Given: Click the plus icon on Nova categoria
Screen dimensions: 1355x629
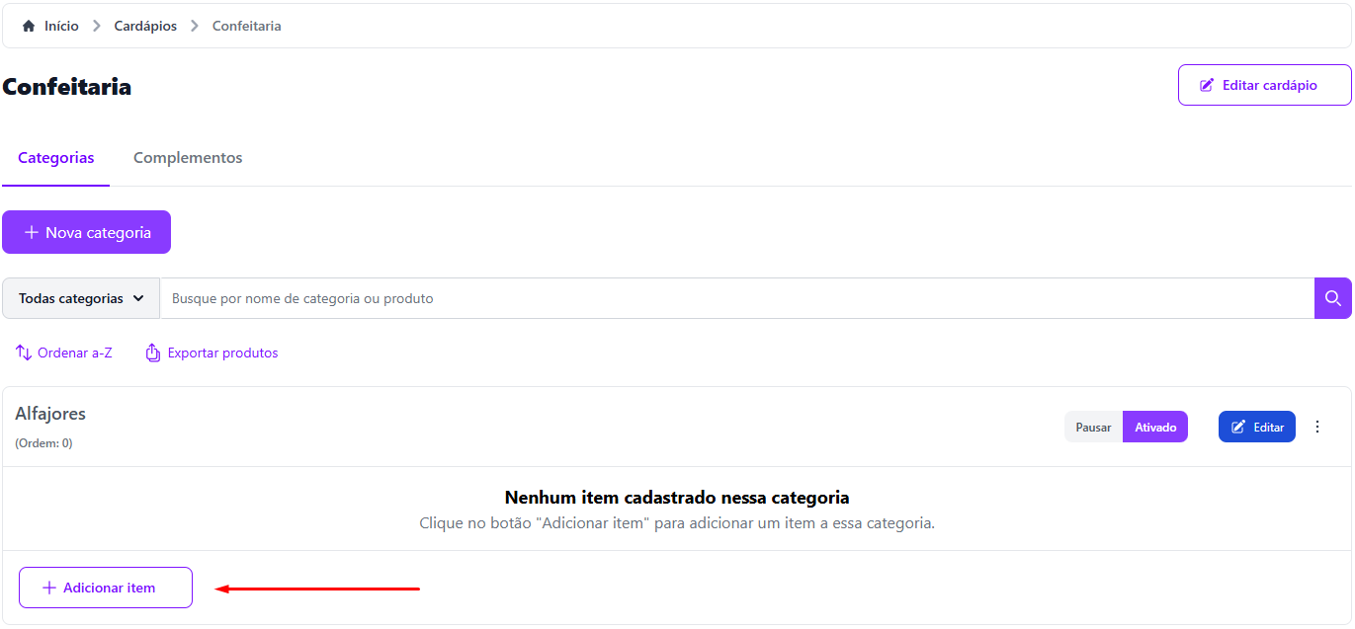Looking at the screenshot, I should pyautogui.click(x=32, y=233).
